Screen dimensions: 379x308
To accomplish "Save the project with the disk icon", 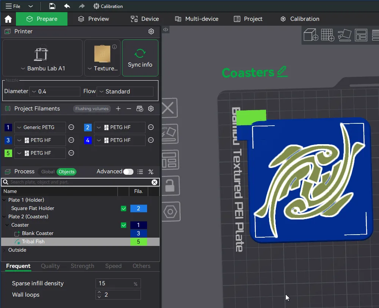I will click(x=52, y=6).
